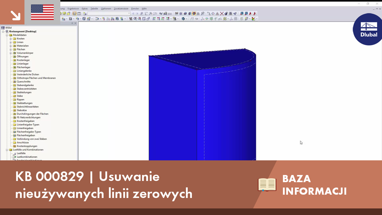Click the Kreissegment model document icon

coord(7,31)
